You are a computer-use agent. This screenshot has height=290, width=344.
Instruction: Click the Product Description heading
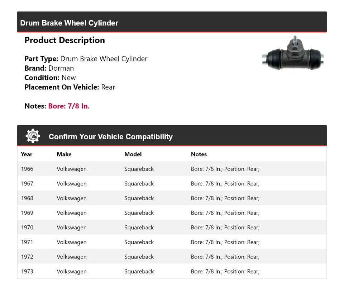coord(64,40)
